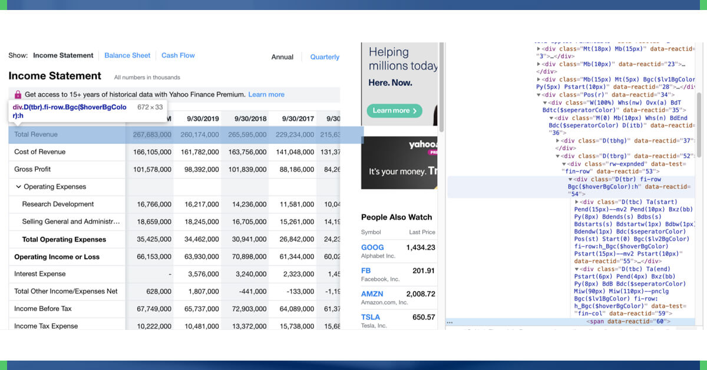This screenshot has width=707, height=370.
Task: Click the Premium lock icon
Action: pyautogui.click(x=18, y=94)
